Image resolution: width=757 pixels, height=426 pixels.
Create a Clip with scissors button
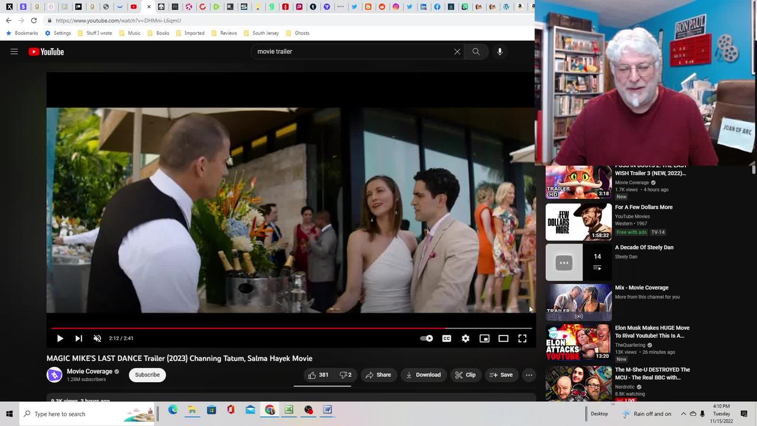[x=465, y=375]
